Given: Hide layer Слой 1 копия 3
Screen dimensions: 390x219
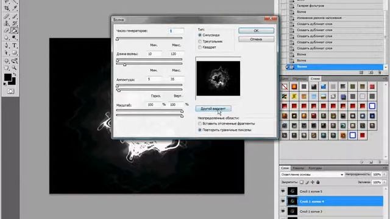Looking at the screenshot, I should coord(283,211).
